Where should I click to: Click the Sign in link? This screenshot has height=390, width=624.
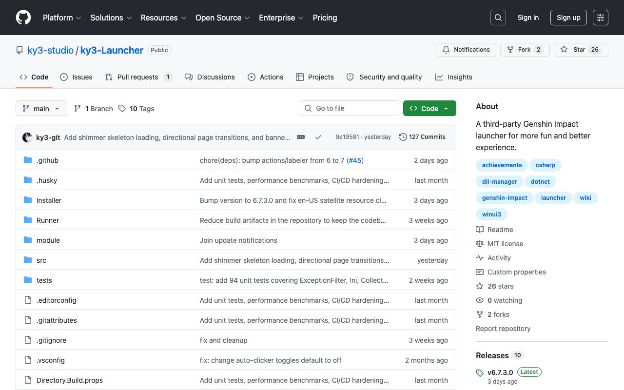pos(528,18)
